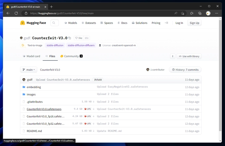Switch to the Community tab

tap(71, 56)
